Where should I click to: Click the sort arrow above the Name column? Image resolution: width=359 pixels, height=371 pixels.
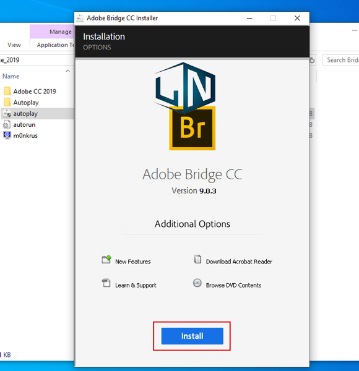(67, 70)
